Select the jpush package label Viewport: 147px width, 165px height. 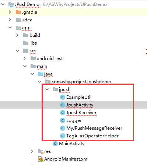click(64, 89)
